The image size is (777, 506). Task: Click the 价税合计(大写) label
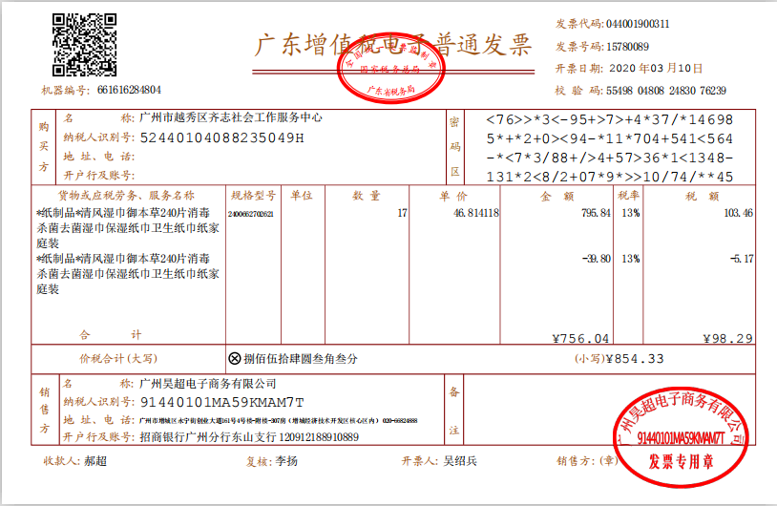point(118,358)
